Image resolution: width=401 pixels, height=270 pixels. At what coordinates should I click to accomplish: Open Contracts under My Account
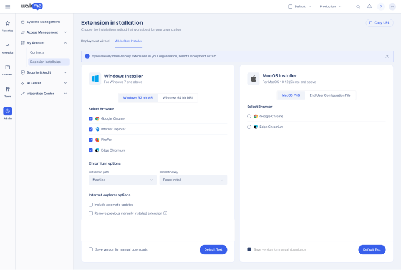(x=37, y=52)
